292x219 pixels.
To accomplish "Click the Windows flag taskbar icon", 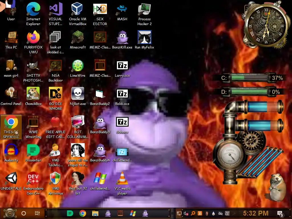I will [x=133, y=213].
